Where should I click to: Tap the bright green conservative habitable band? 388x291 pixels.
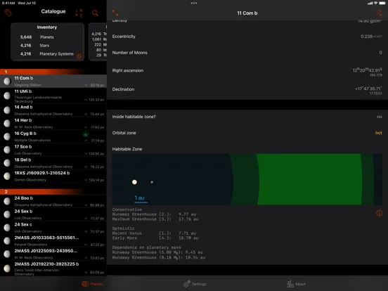pos(309,179)
